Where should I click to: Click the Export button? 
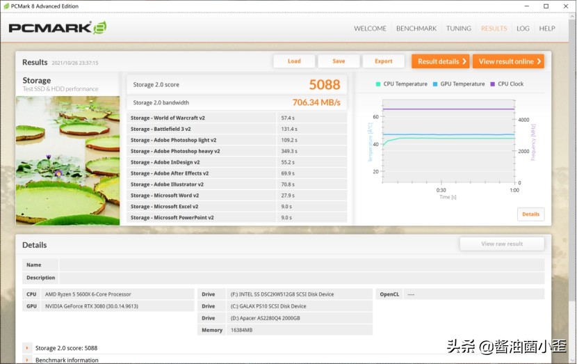click(384, 61)
